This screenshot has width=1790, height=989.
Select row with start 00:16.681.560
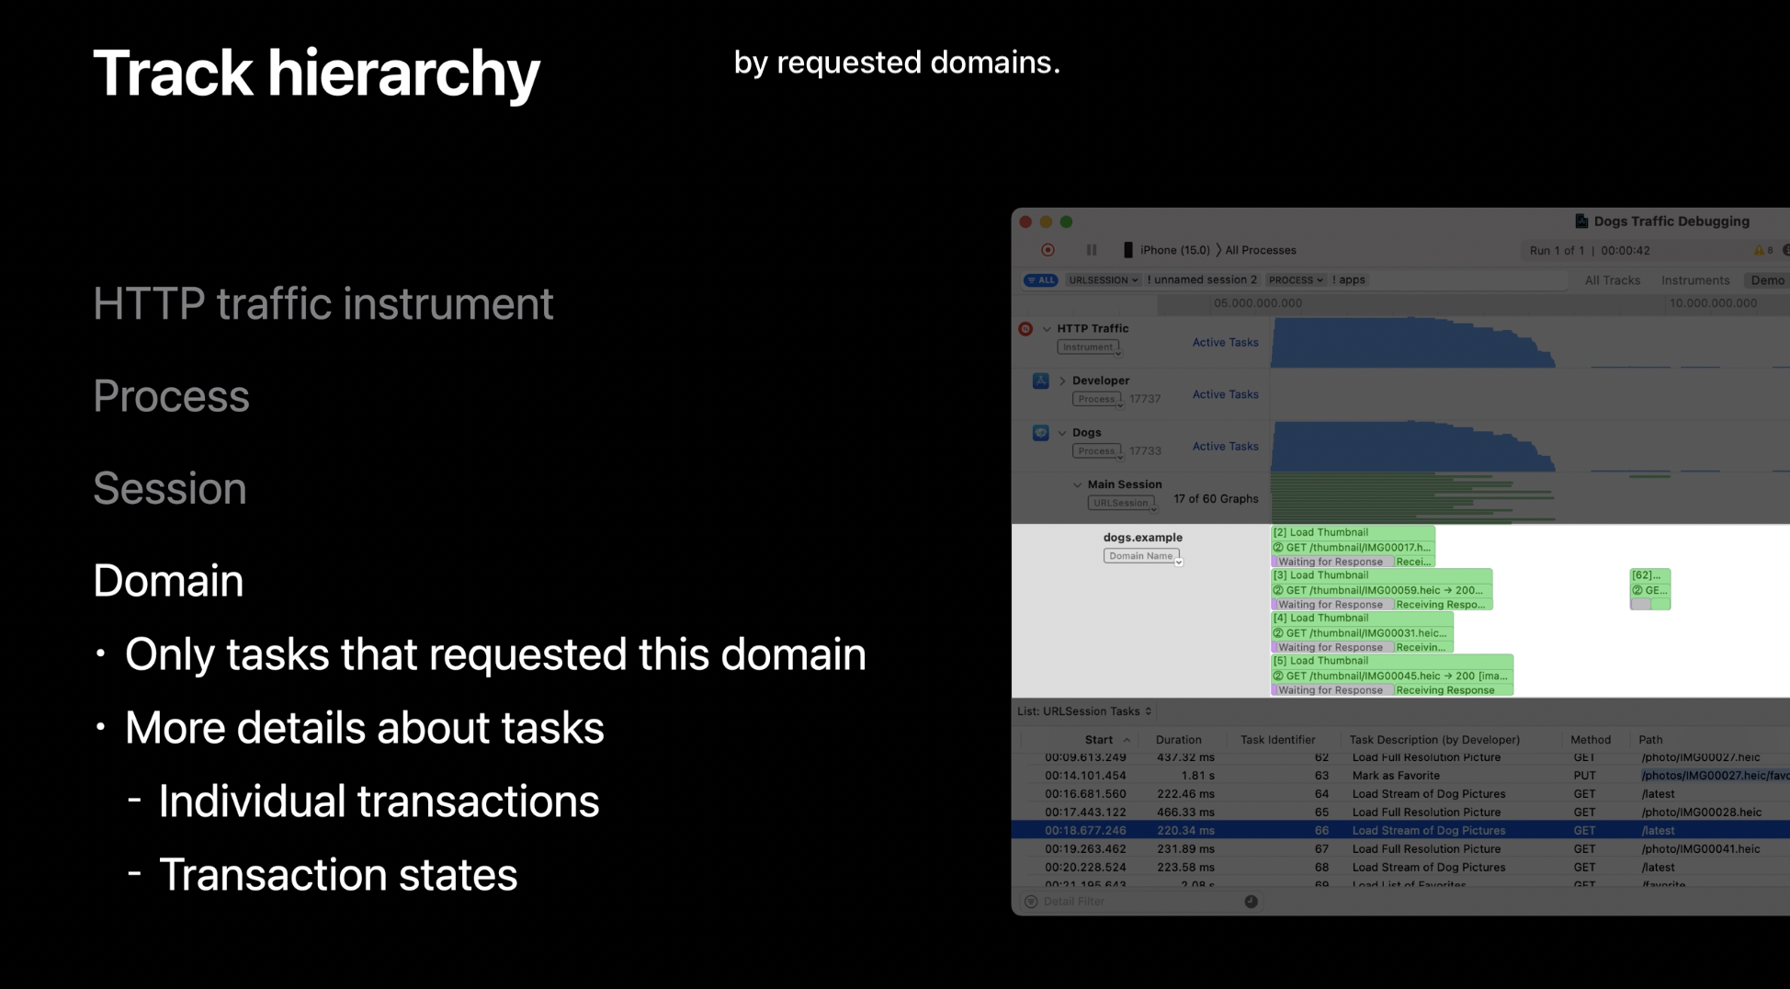[1400, 794]
